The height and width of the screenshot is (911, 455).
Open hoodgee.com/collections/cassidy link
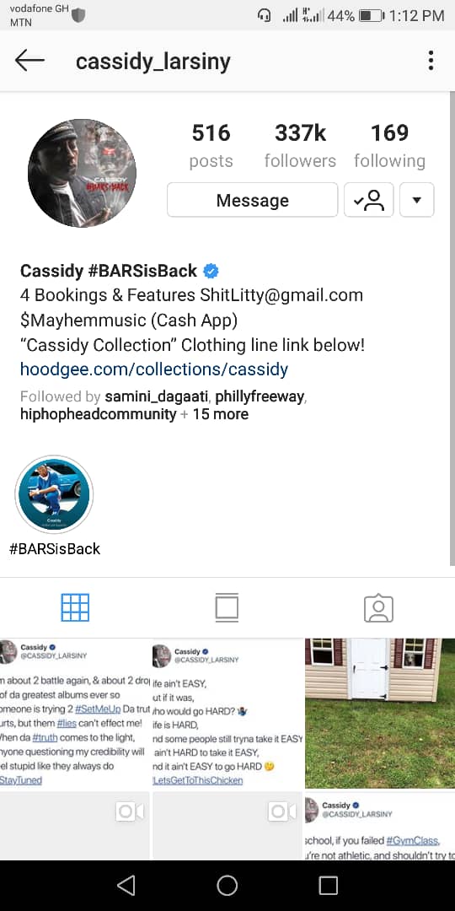(154, 369)
